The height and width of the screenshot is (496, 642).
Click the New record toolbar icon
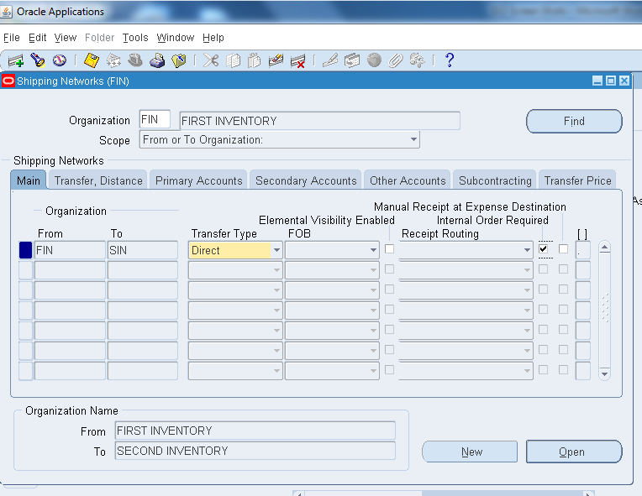pos(16,61)
